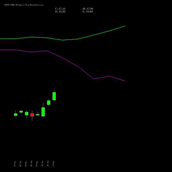
Task: Select the small green candle on 02 Sep
Action: pyautogui.click(x=21, y=111)
